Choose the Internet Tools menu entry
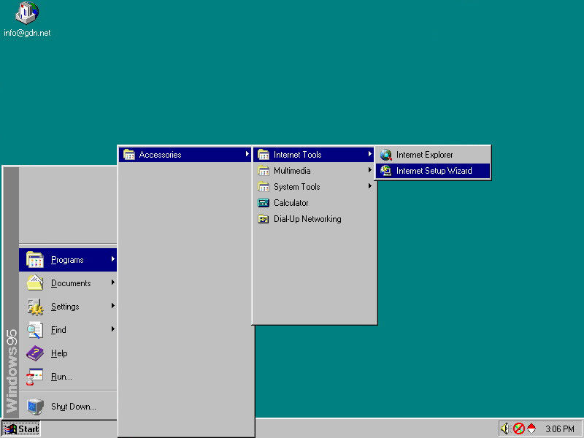 297,155
